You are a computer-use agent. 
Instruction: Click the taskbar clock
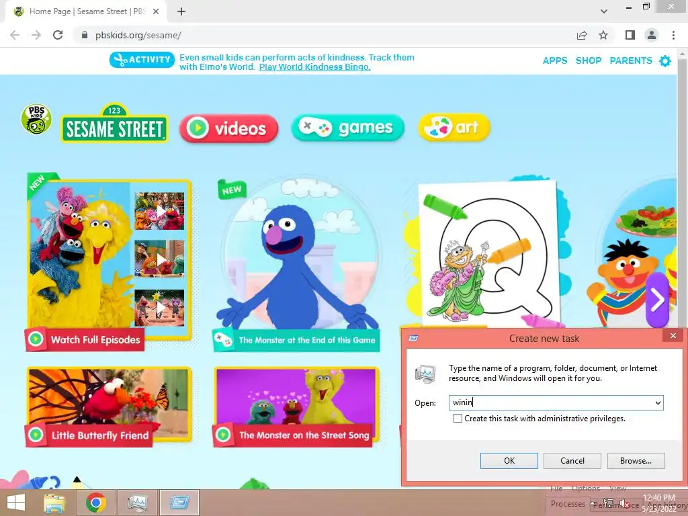(658, 503)
